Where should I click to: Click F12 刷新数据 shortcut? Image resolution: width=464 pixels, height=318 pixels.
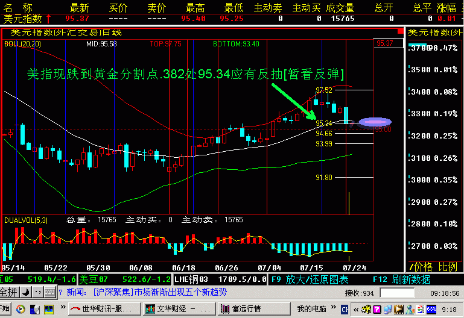point(401,279)
